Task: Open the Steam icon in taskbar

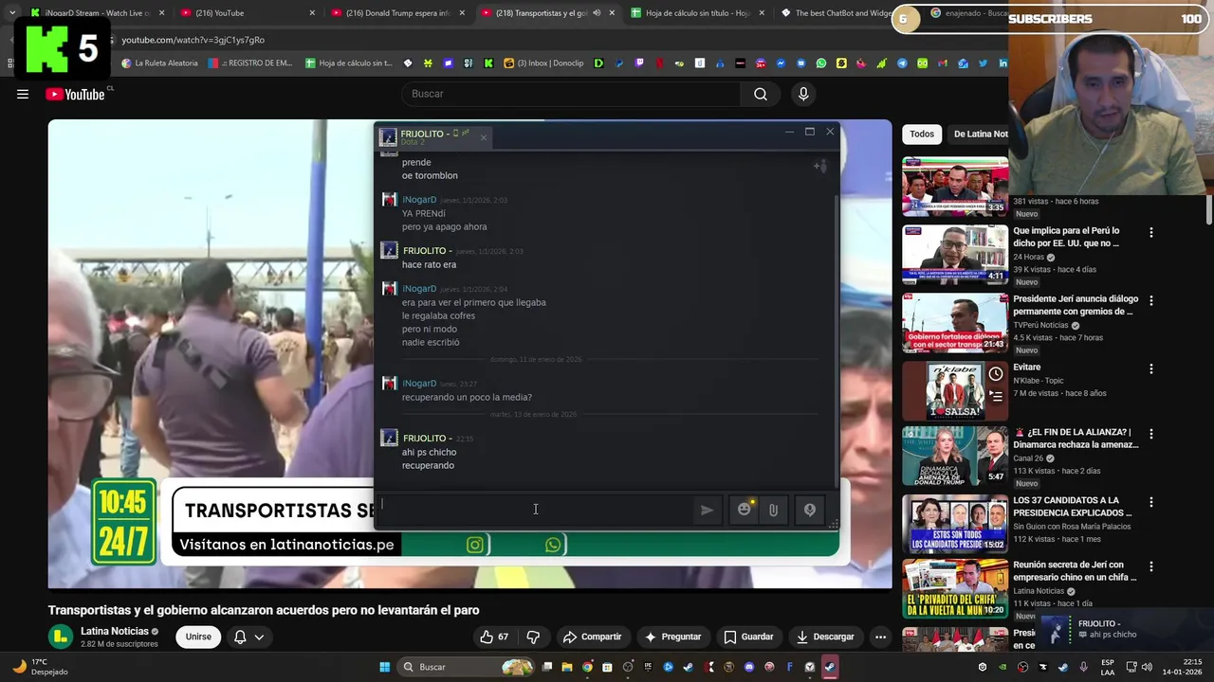Action: (829, 667)
